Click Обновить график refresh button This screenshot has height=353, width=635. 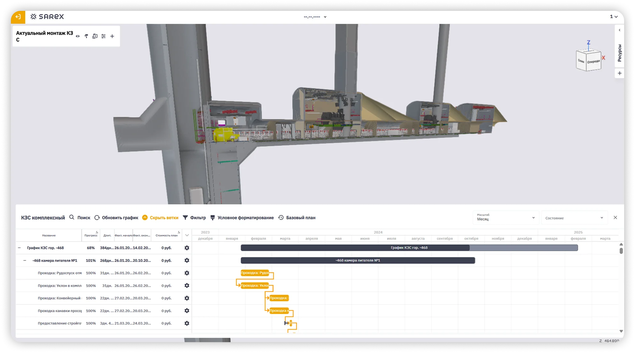116,218
